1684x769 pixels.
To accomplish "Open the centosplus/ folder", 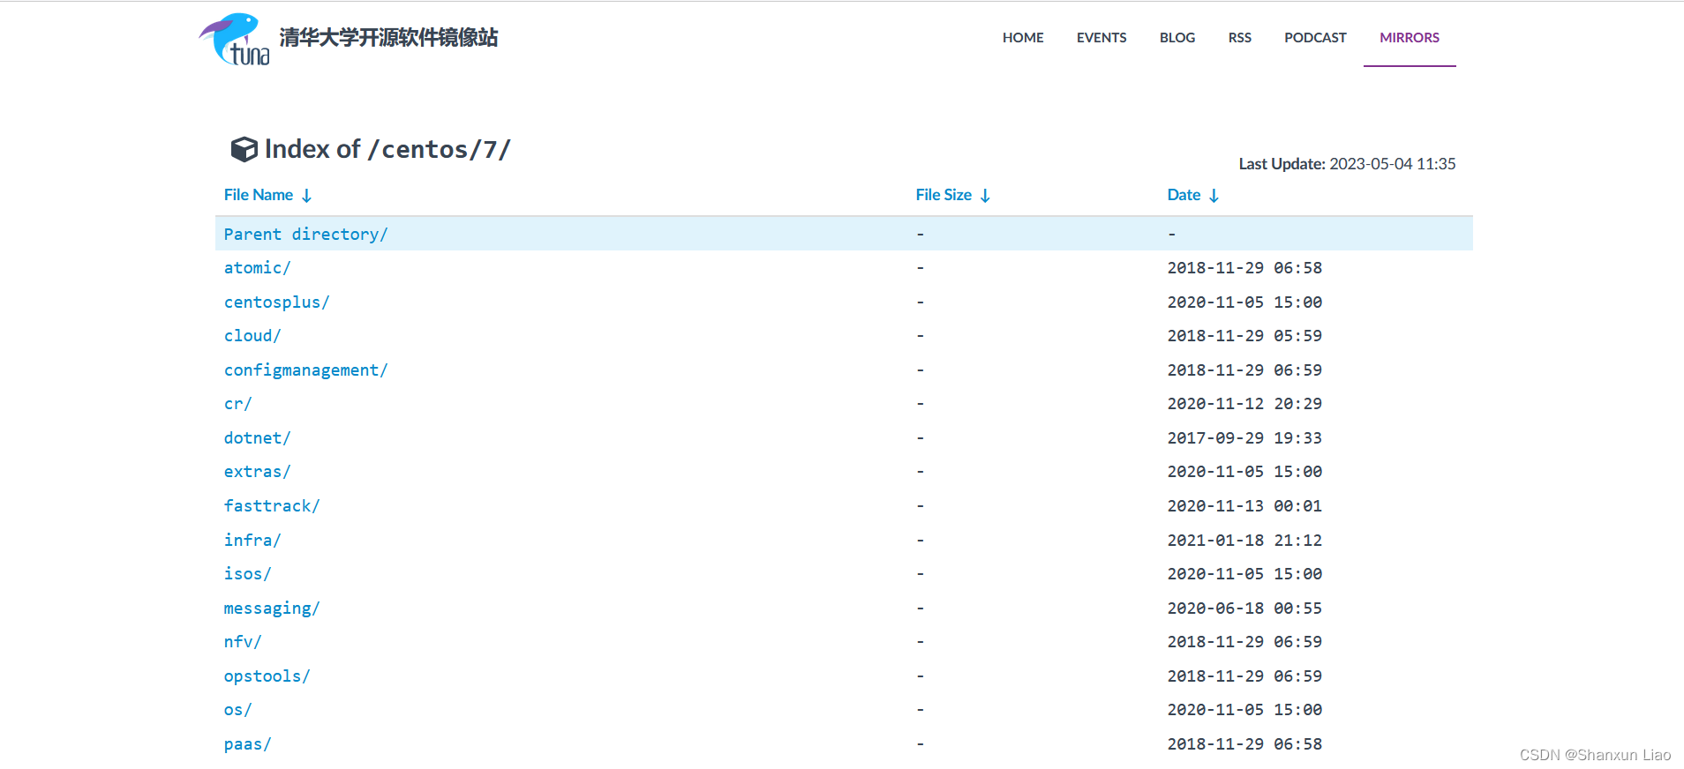I will pos(276,302).
